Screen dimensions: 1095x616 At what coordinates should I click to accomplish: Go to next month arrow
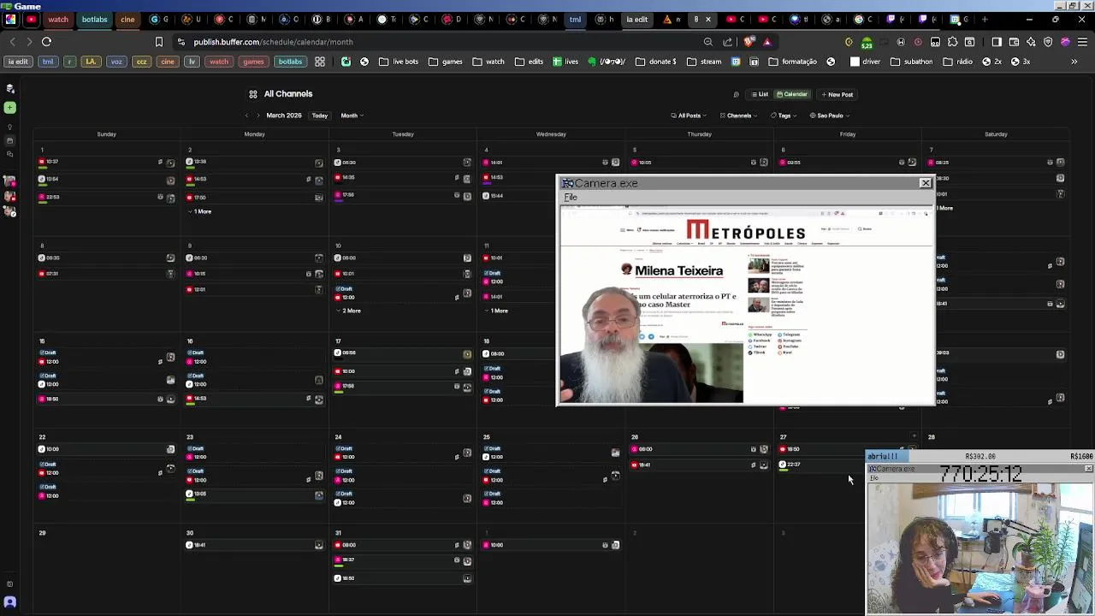point(258,115)
